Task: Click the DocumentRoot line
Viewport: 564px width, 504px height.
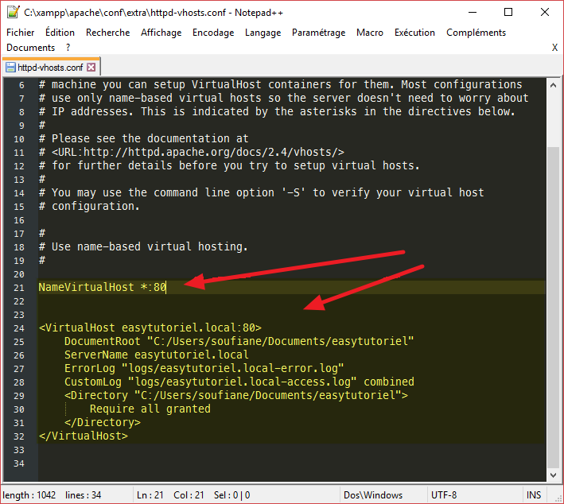Action: pyautogui.click(x=239, y=341)
